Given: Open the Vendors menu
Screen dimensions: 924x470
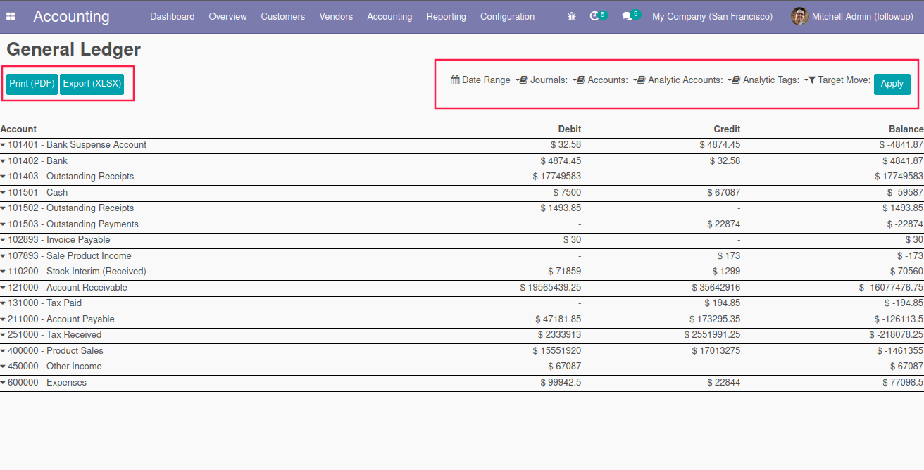Looking at the screenshot, I should click(336, 16).
